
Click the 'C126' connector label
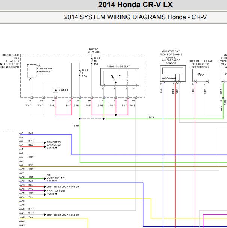click(x=225, y=102)
